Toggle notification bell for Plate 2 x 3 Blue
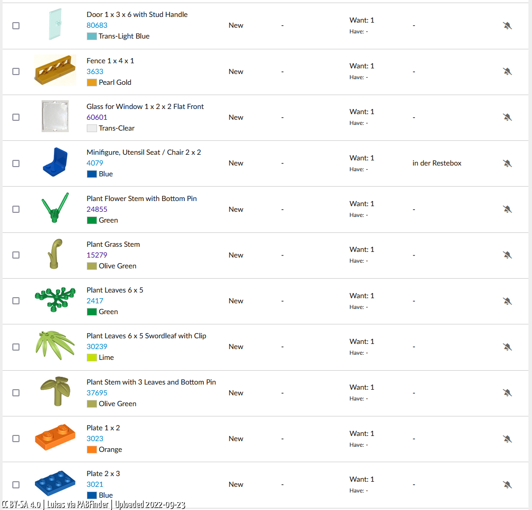 (x=507, y=485)
